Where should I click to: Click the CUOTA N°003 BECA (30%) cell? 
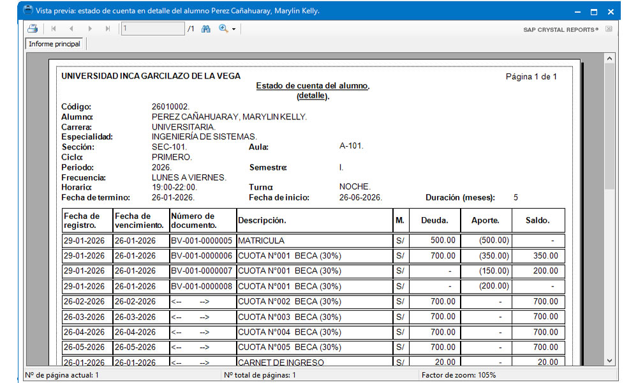tap(315, 317)
